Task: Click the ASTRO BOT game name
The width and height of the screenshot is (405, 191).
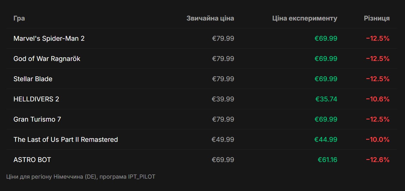Action: (32, 160)
